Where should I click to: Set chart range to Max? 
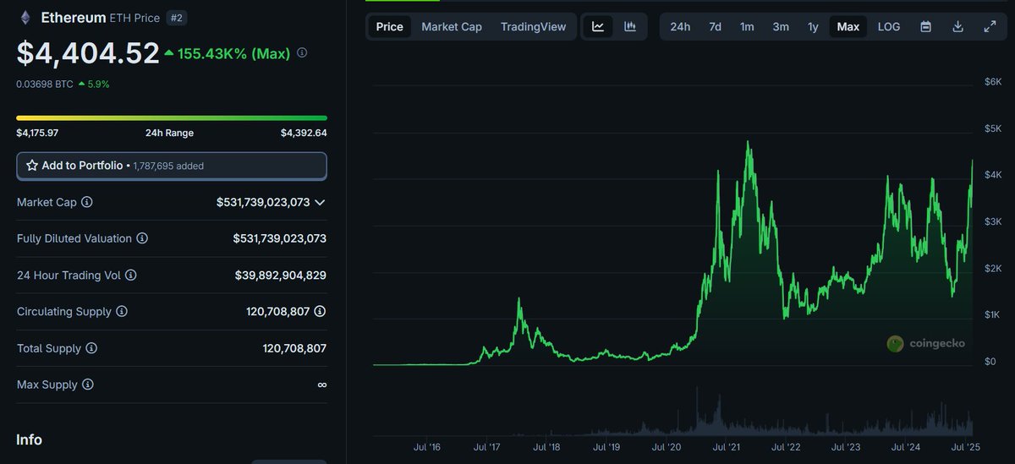848,26
